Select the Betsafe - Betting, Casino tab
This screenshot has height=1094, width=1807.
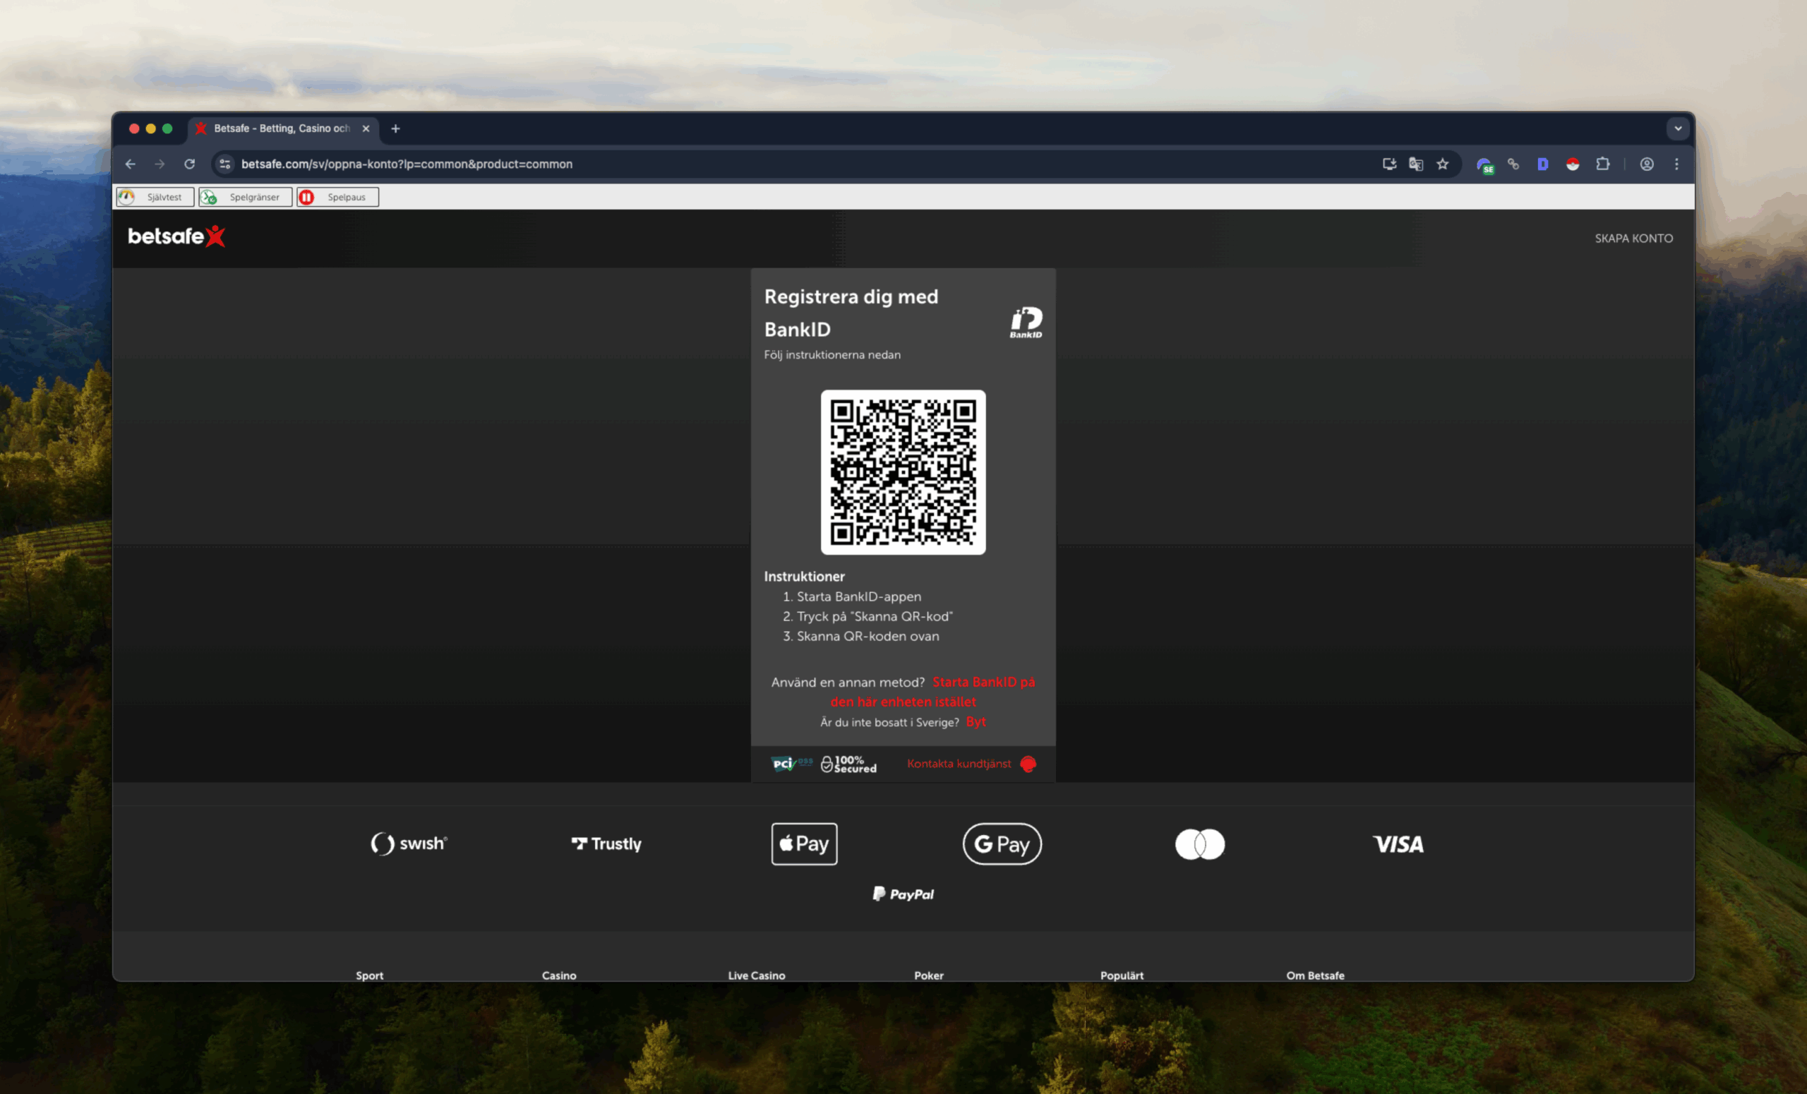[282, 128]
